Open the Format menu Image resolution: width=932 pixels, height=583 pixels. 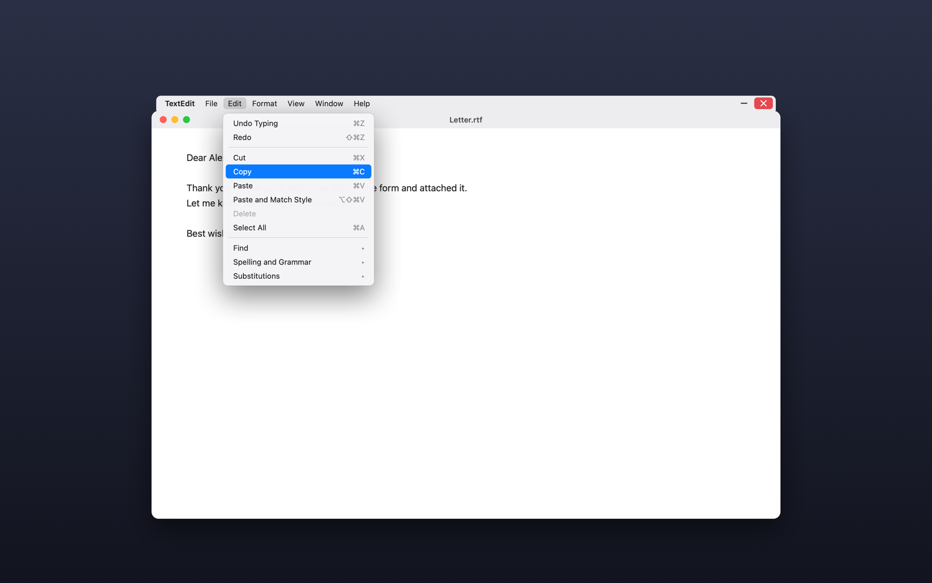(x=264, y=103)
